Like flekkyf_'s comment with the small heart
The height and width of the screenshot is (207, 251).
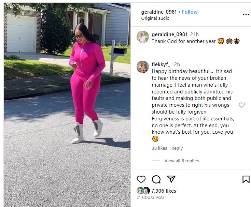(x=242, y=105)
